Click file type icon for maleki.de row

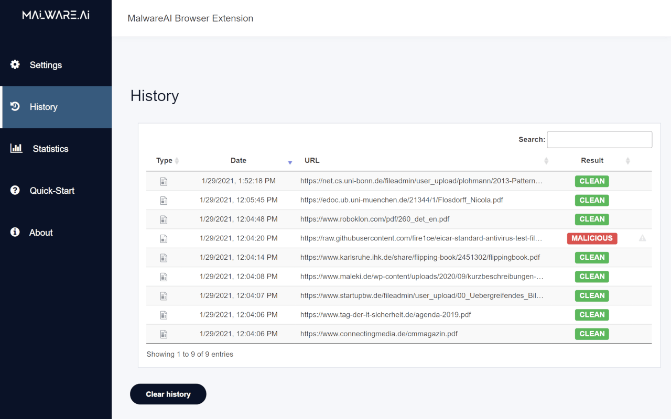164,277
